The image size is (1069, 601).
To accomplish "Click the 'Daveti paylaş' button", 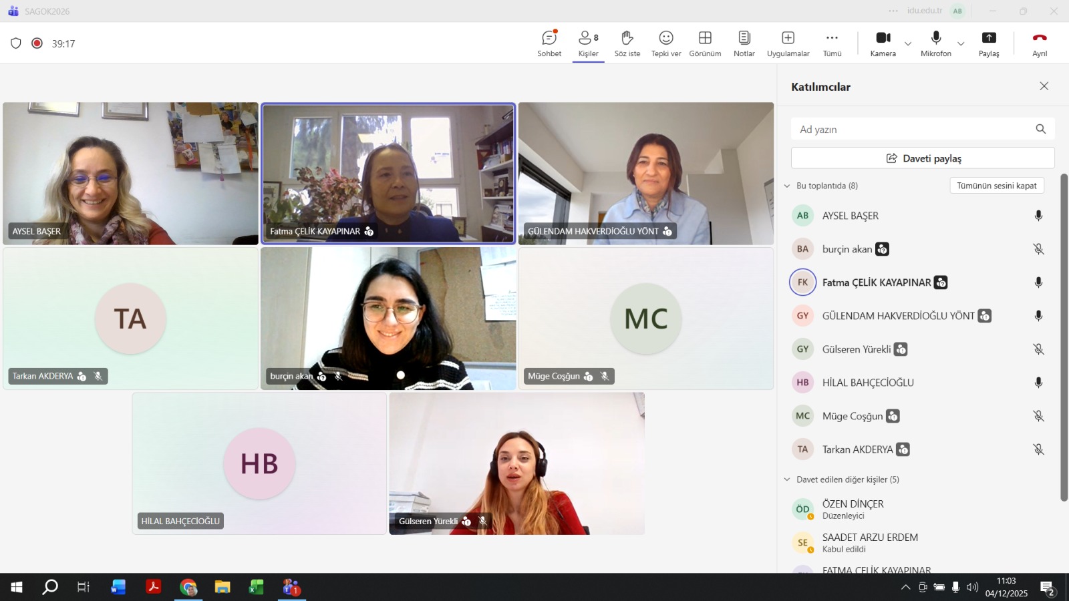I will 923,158.
